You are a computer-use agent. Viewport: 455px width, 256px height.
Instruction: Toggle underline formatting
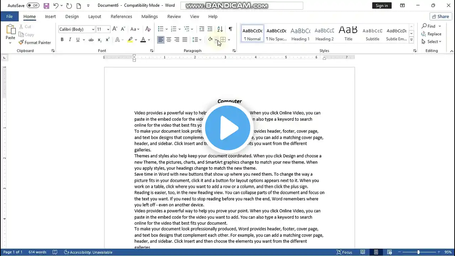78,39
